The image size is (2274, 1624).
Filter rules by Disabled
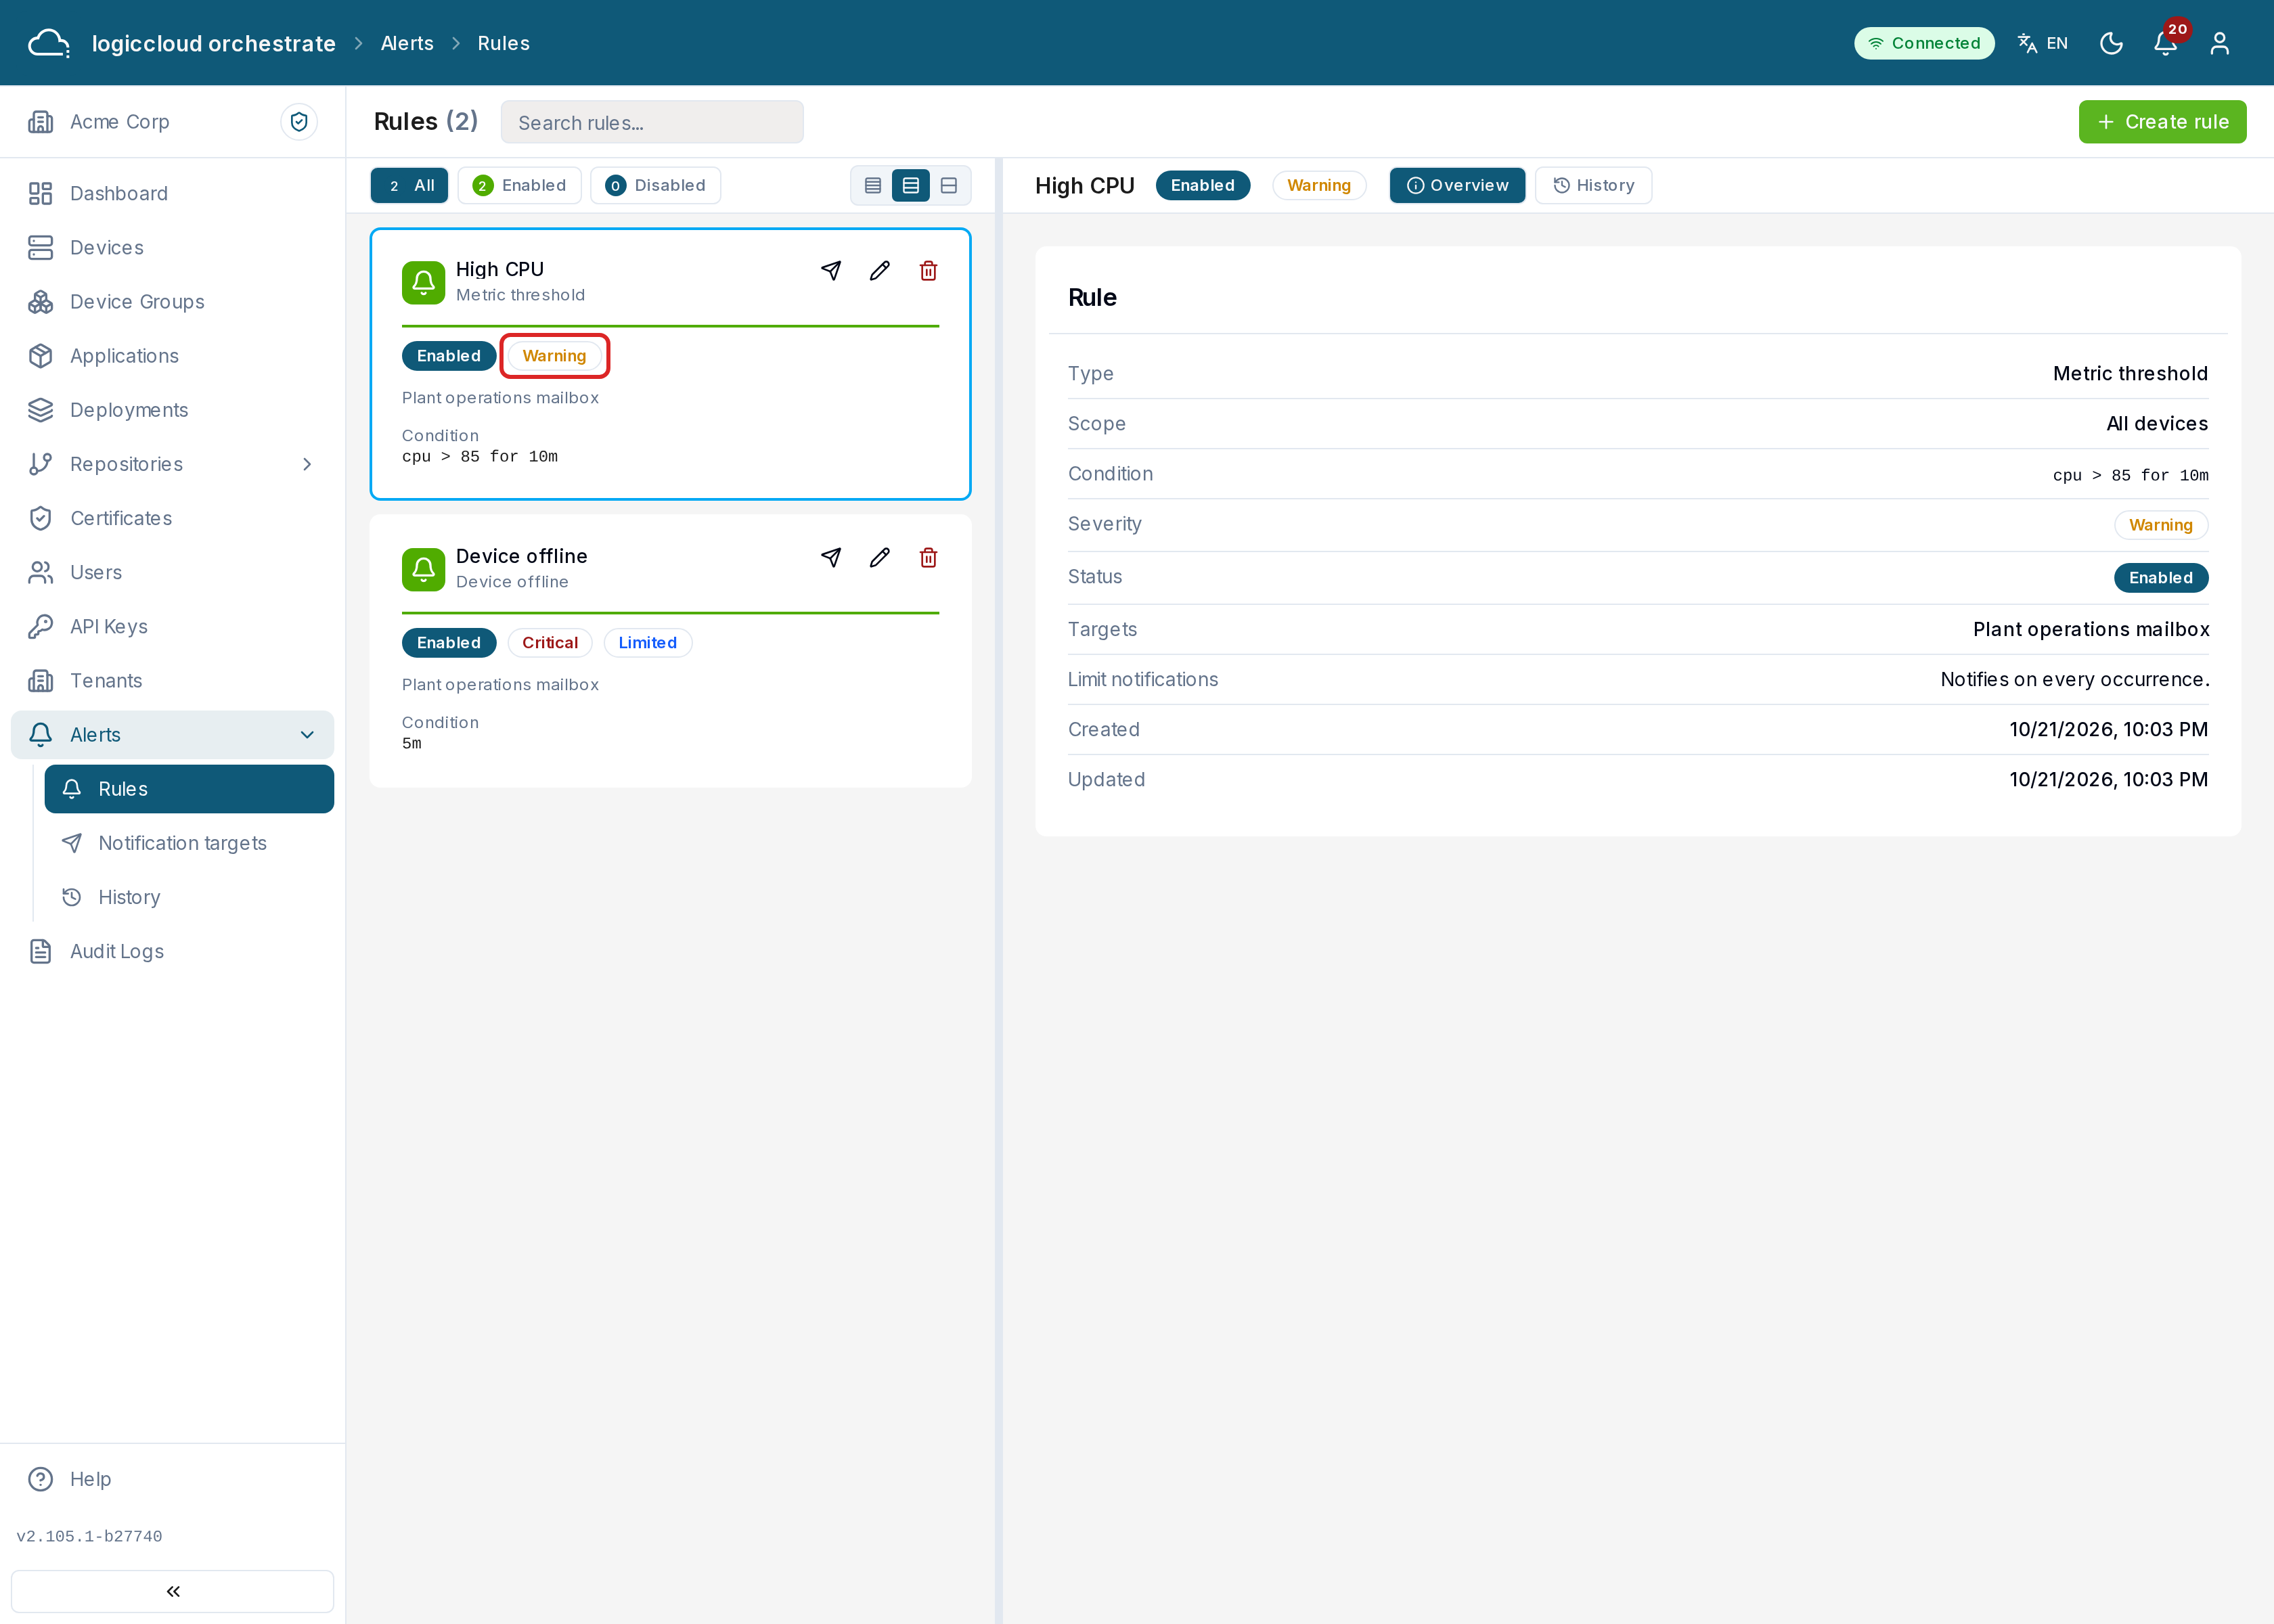tap(655, 185)
